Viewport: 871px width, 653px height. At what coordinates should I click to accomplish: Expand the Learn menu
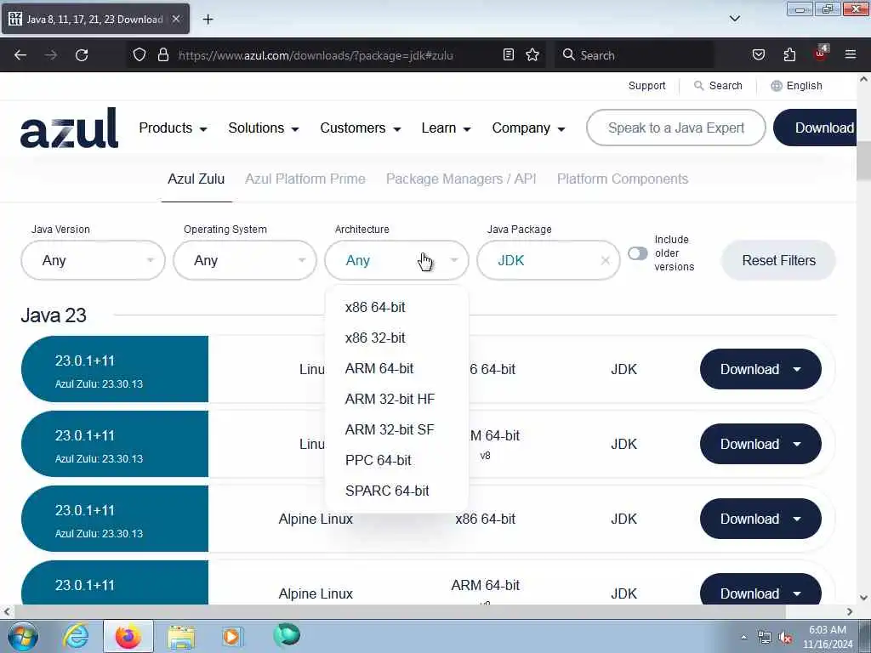(x=446, y=128)
